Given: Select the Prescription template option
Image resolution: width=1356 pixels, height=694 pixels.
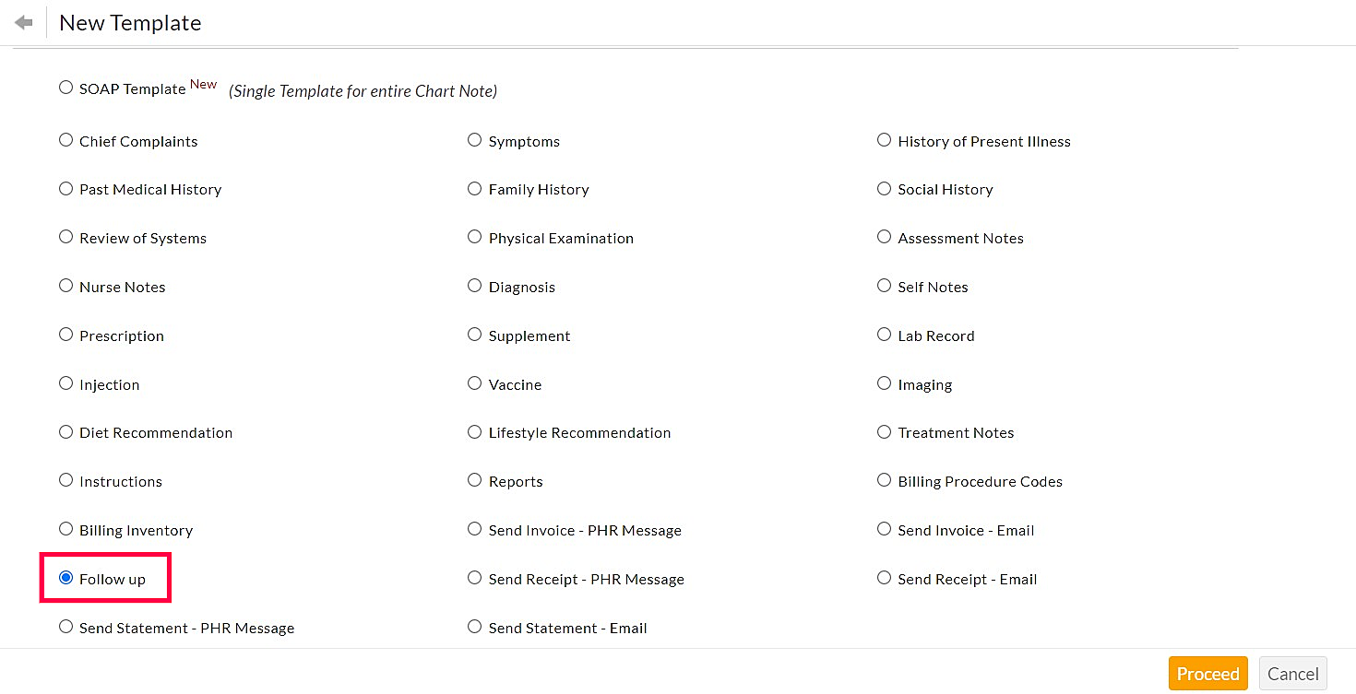Looking at the screenshot, I should click(65, 335).
